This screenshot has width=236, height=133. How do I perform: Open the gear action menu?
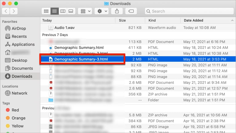102,11
